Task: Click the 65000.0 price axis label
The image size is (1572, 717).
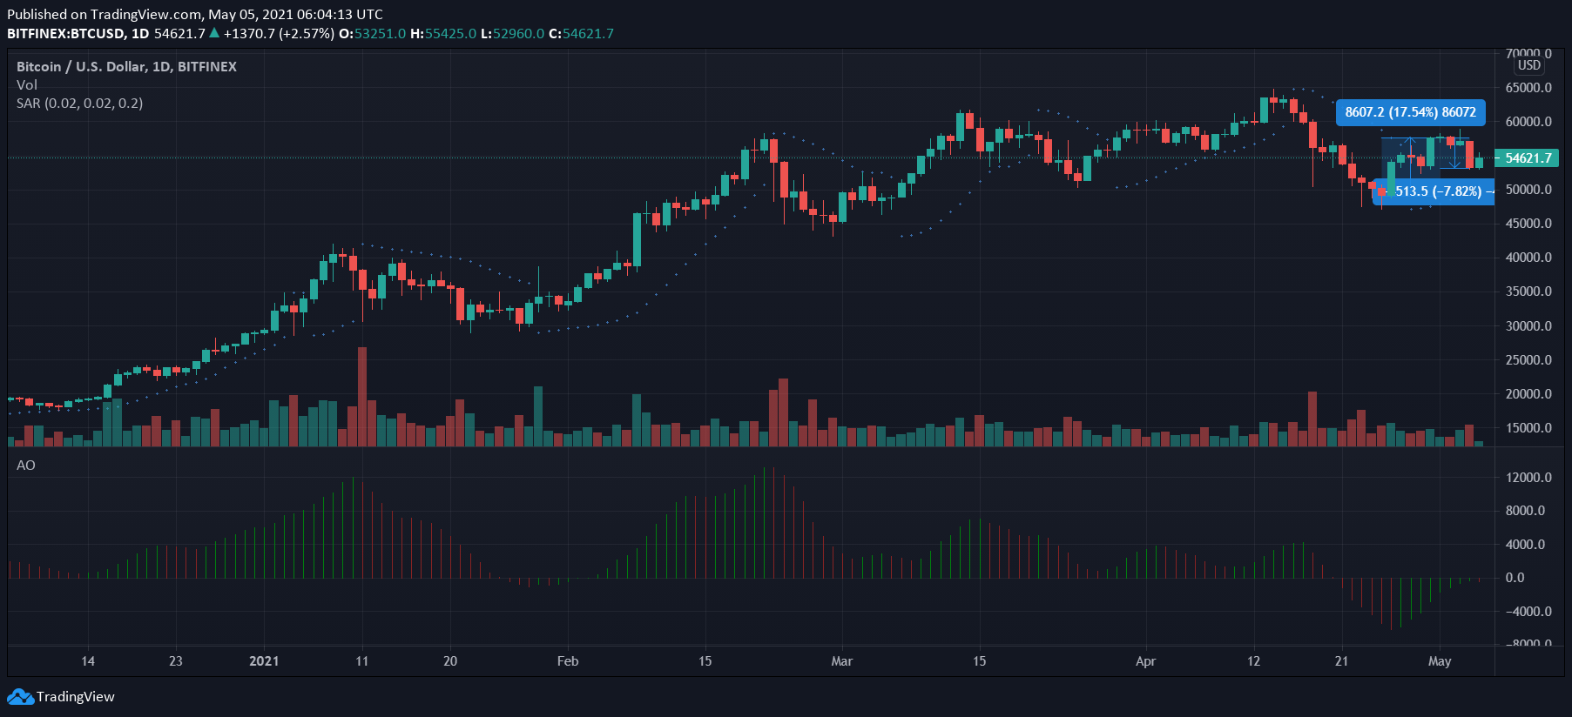Action: pos(1528,88)
